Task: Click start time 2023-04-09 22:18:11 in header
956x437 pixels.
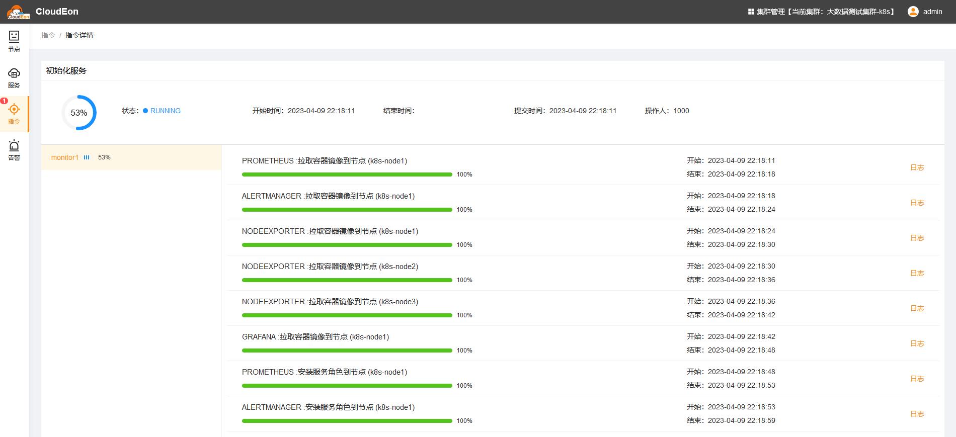Action: 321,111
